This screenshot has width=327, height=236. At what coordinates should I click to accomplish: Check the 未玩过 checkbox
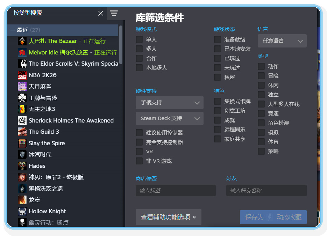(218, 68)
